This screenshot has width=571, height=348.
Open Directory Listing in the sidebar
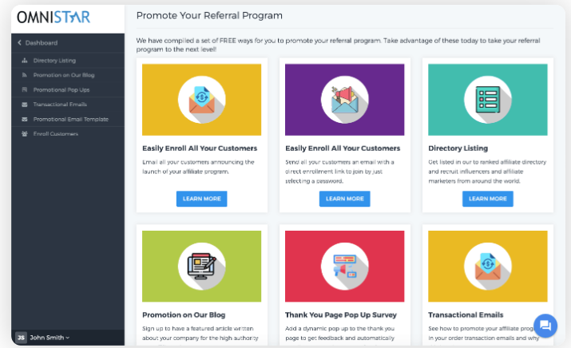point(55,61)
